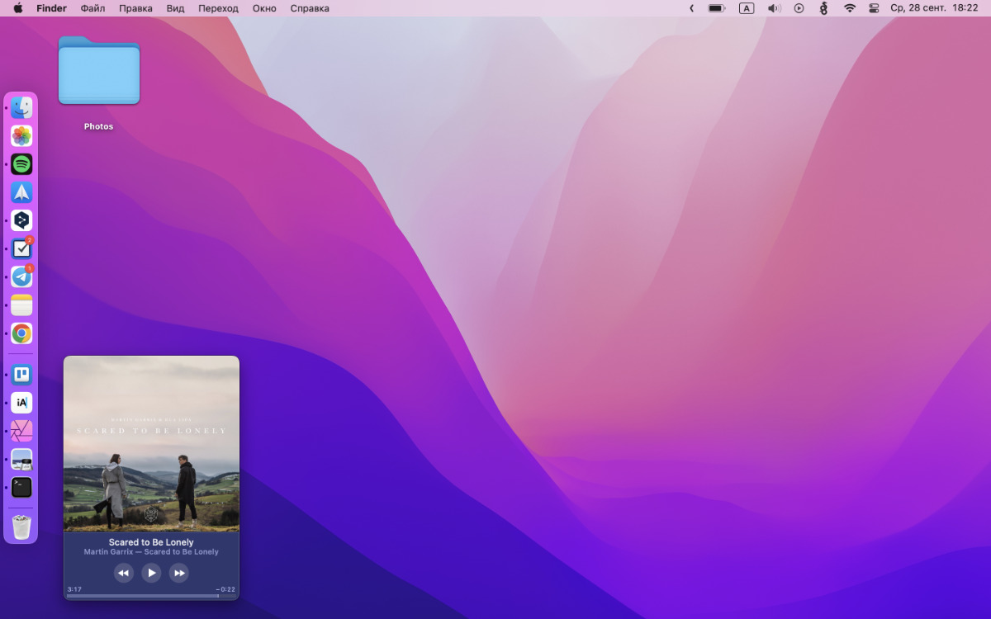The width and height of the screenshot is (991, 619).
Task: Open the Файл menu
Action: click(92, 8)
